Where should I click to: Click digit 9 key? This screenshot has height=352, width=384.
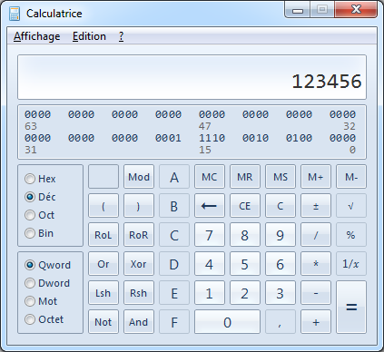click(281, 235)
